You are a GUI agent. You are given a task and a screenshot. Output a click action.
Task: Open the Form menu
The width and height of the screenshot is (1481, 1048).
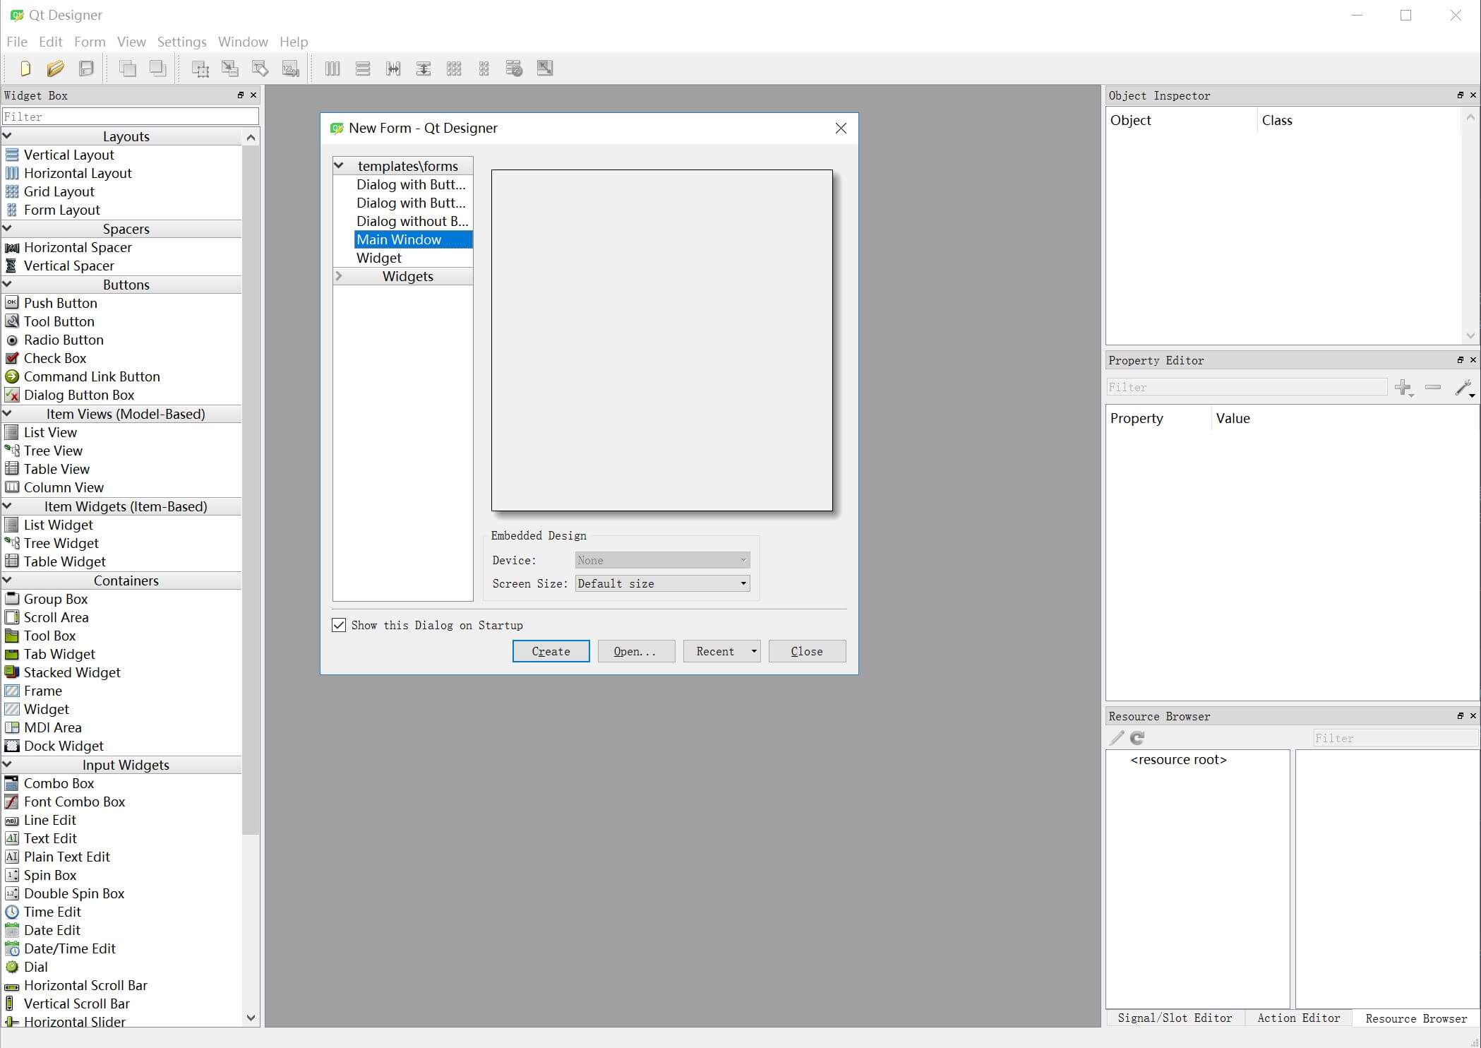(x=90, y=42)
